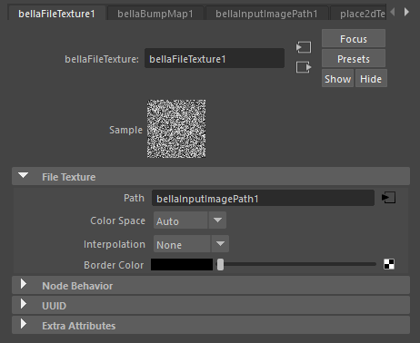Click the Border Color label
This screenshot has width=420, height=343.
[x=114, y=265]
